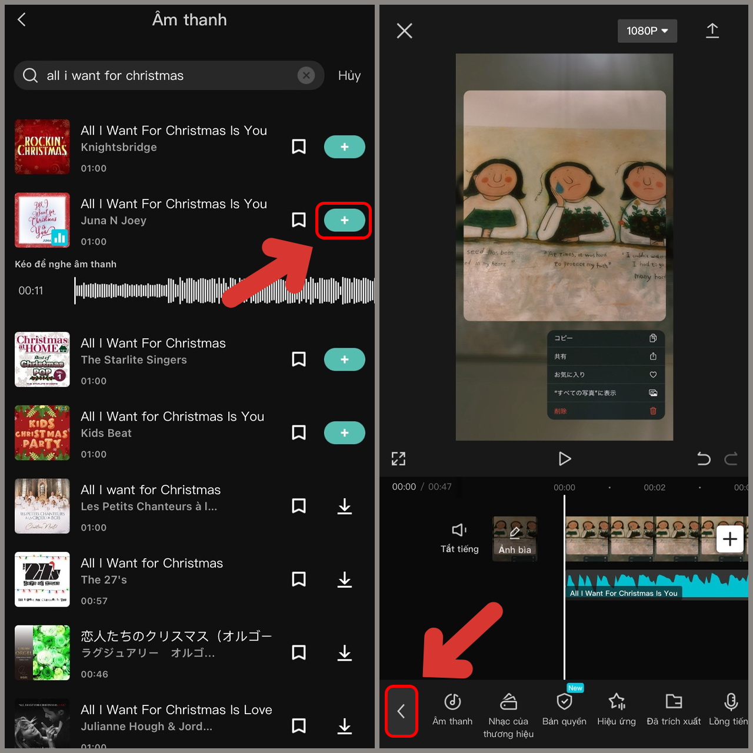Go back from the Âm thanh screen
753x753 pixels.
[22, 19]
